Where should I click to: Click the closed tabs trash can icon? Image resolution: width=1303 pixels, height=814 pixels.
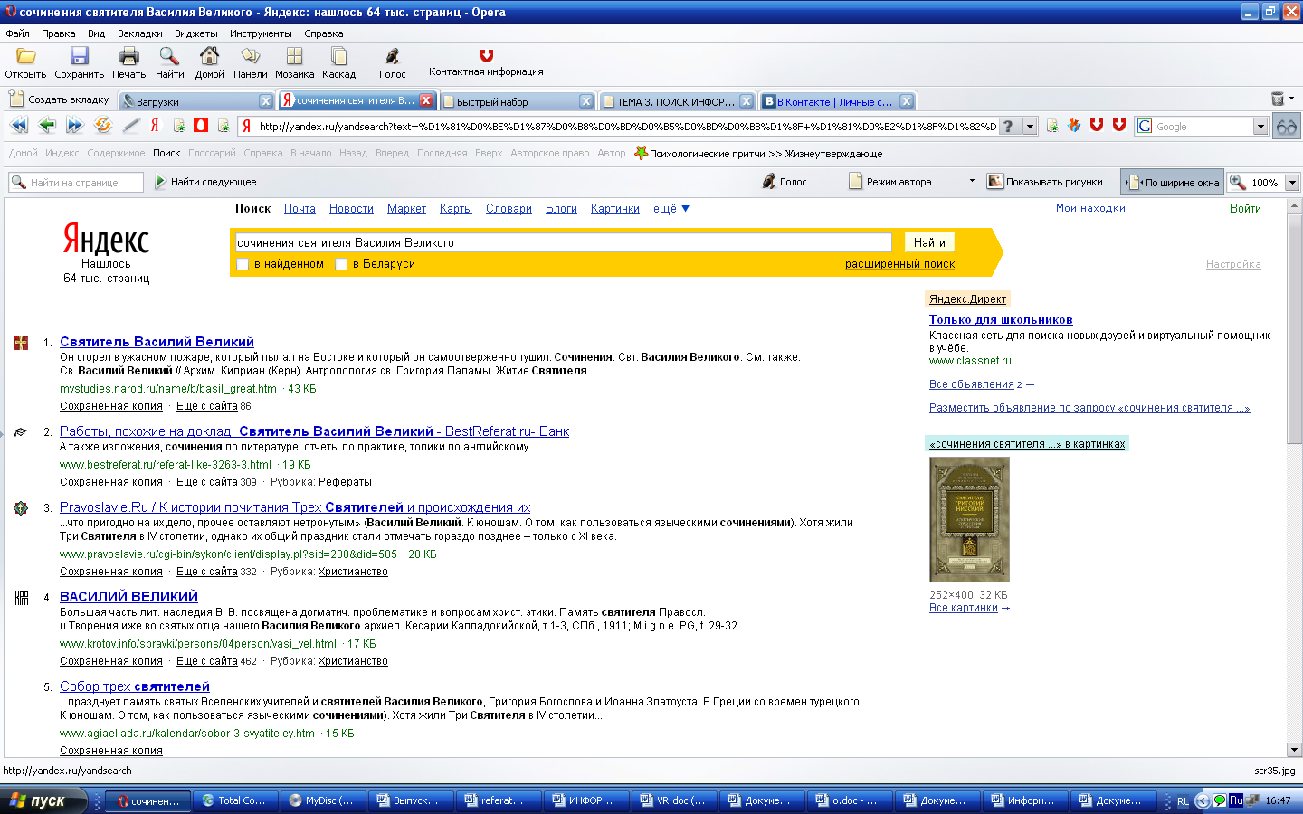click(x=1278, y=99)
